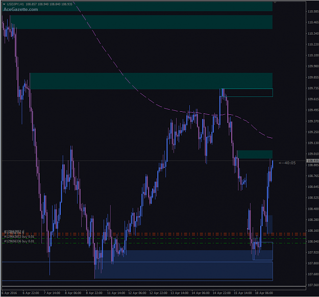Click the candle countdown <--40:05
This screenshot has width=319, height=297.
pos(287,163)
